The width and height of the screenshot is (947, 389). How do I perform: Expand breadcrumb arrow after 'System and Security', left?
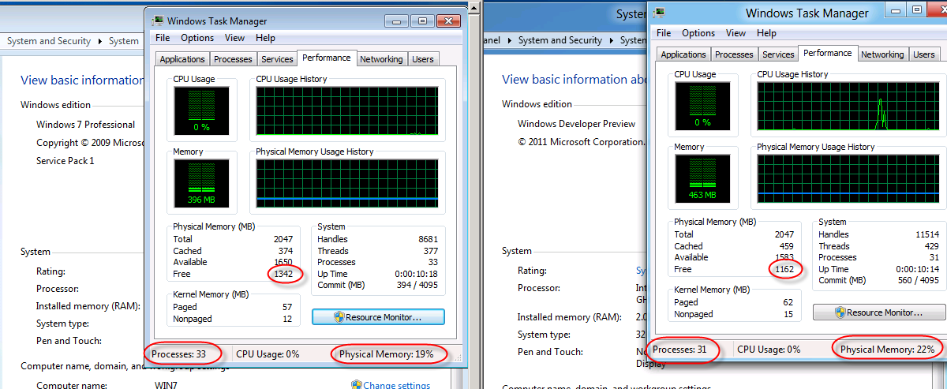[100, 41]
